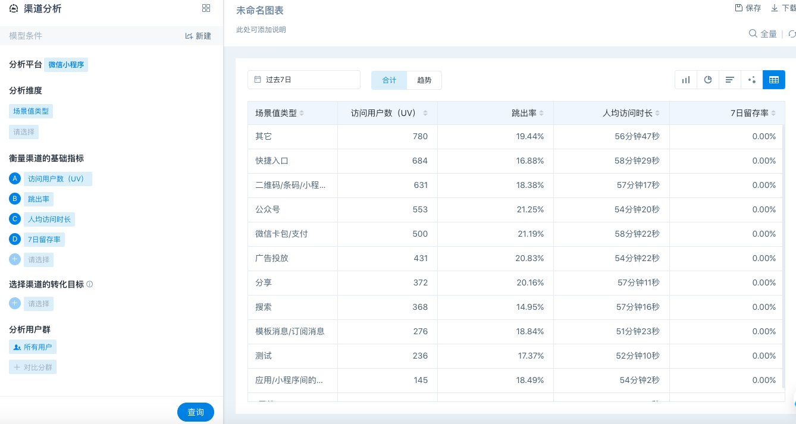Add a new base metric with the plus icon

pyautogui.click(x=15, y=259)
